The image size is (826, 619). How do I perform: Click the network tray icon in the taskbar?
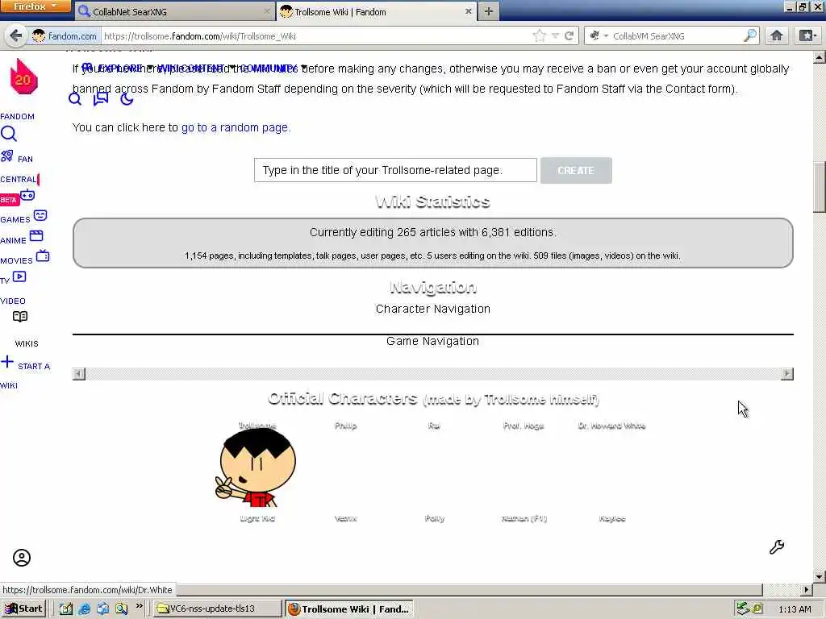[x=743, y=609]
